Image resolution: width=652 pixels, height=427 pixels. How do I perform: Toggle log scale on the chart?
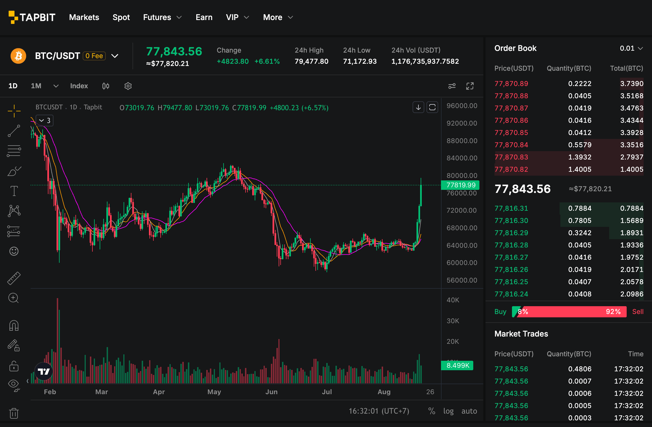[448, 411]
